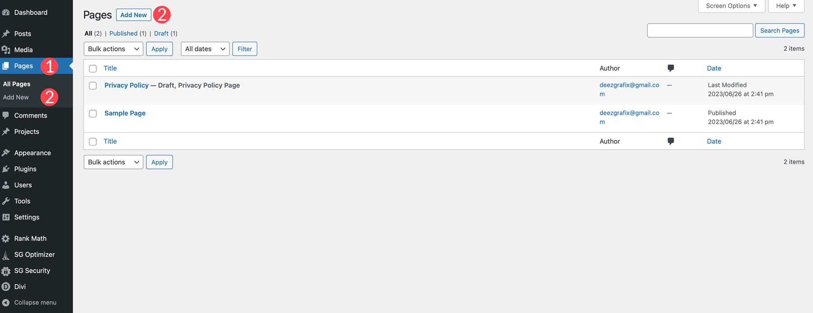The image size is (813, 313).
Task: Click inside the search pages input field
Action: tap(700, 30)
